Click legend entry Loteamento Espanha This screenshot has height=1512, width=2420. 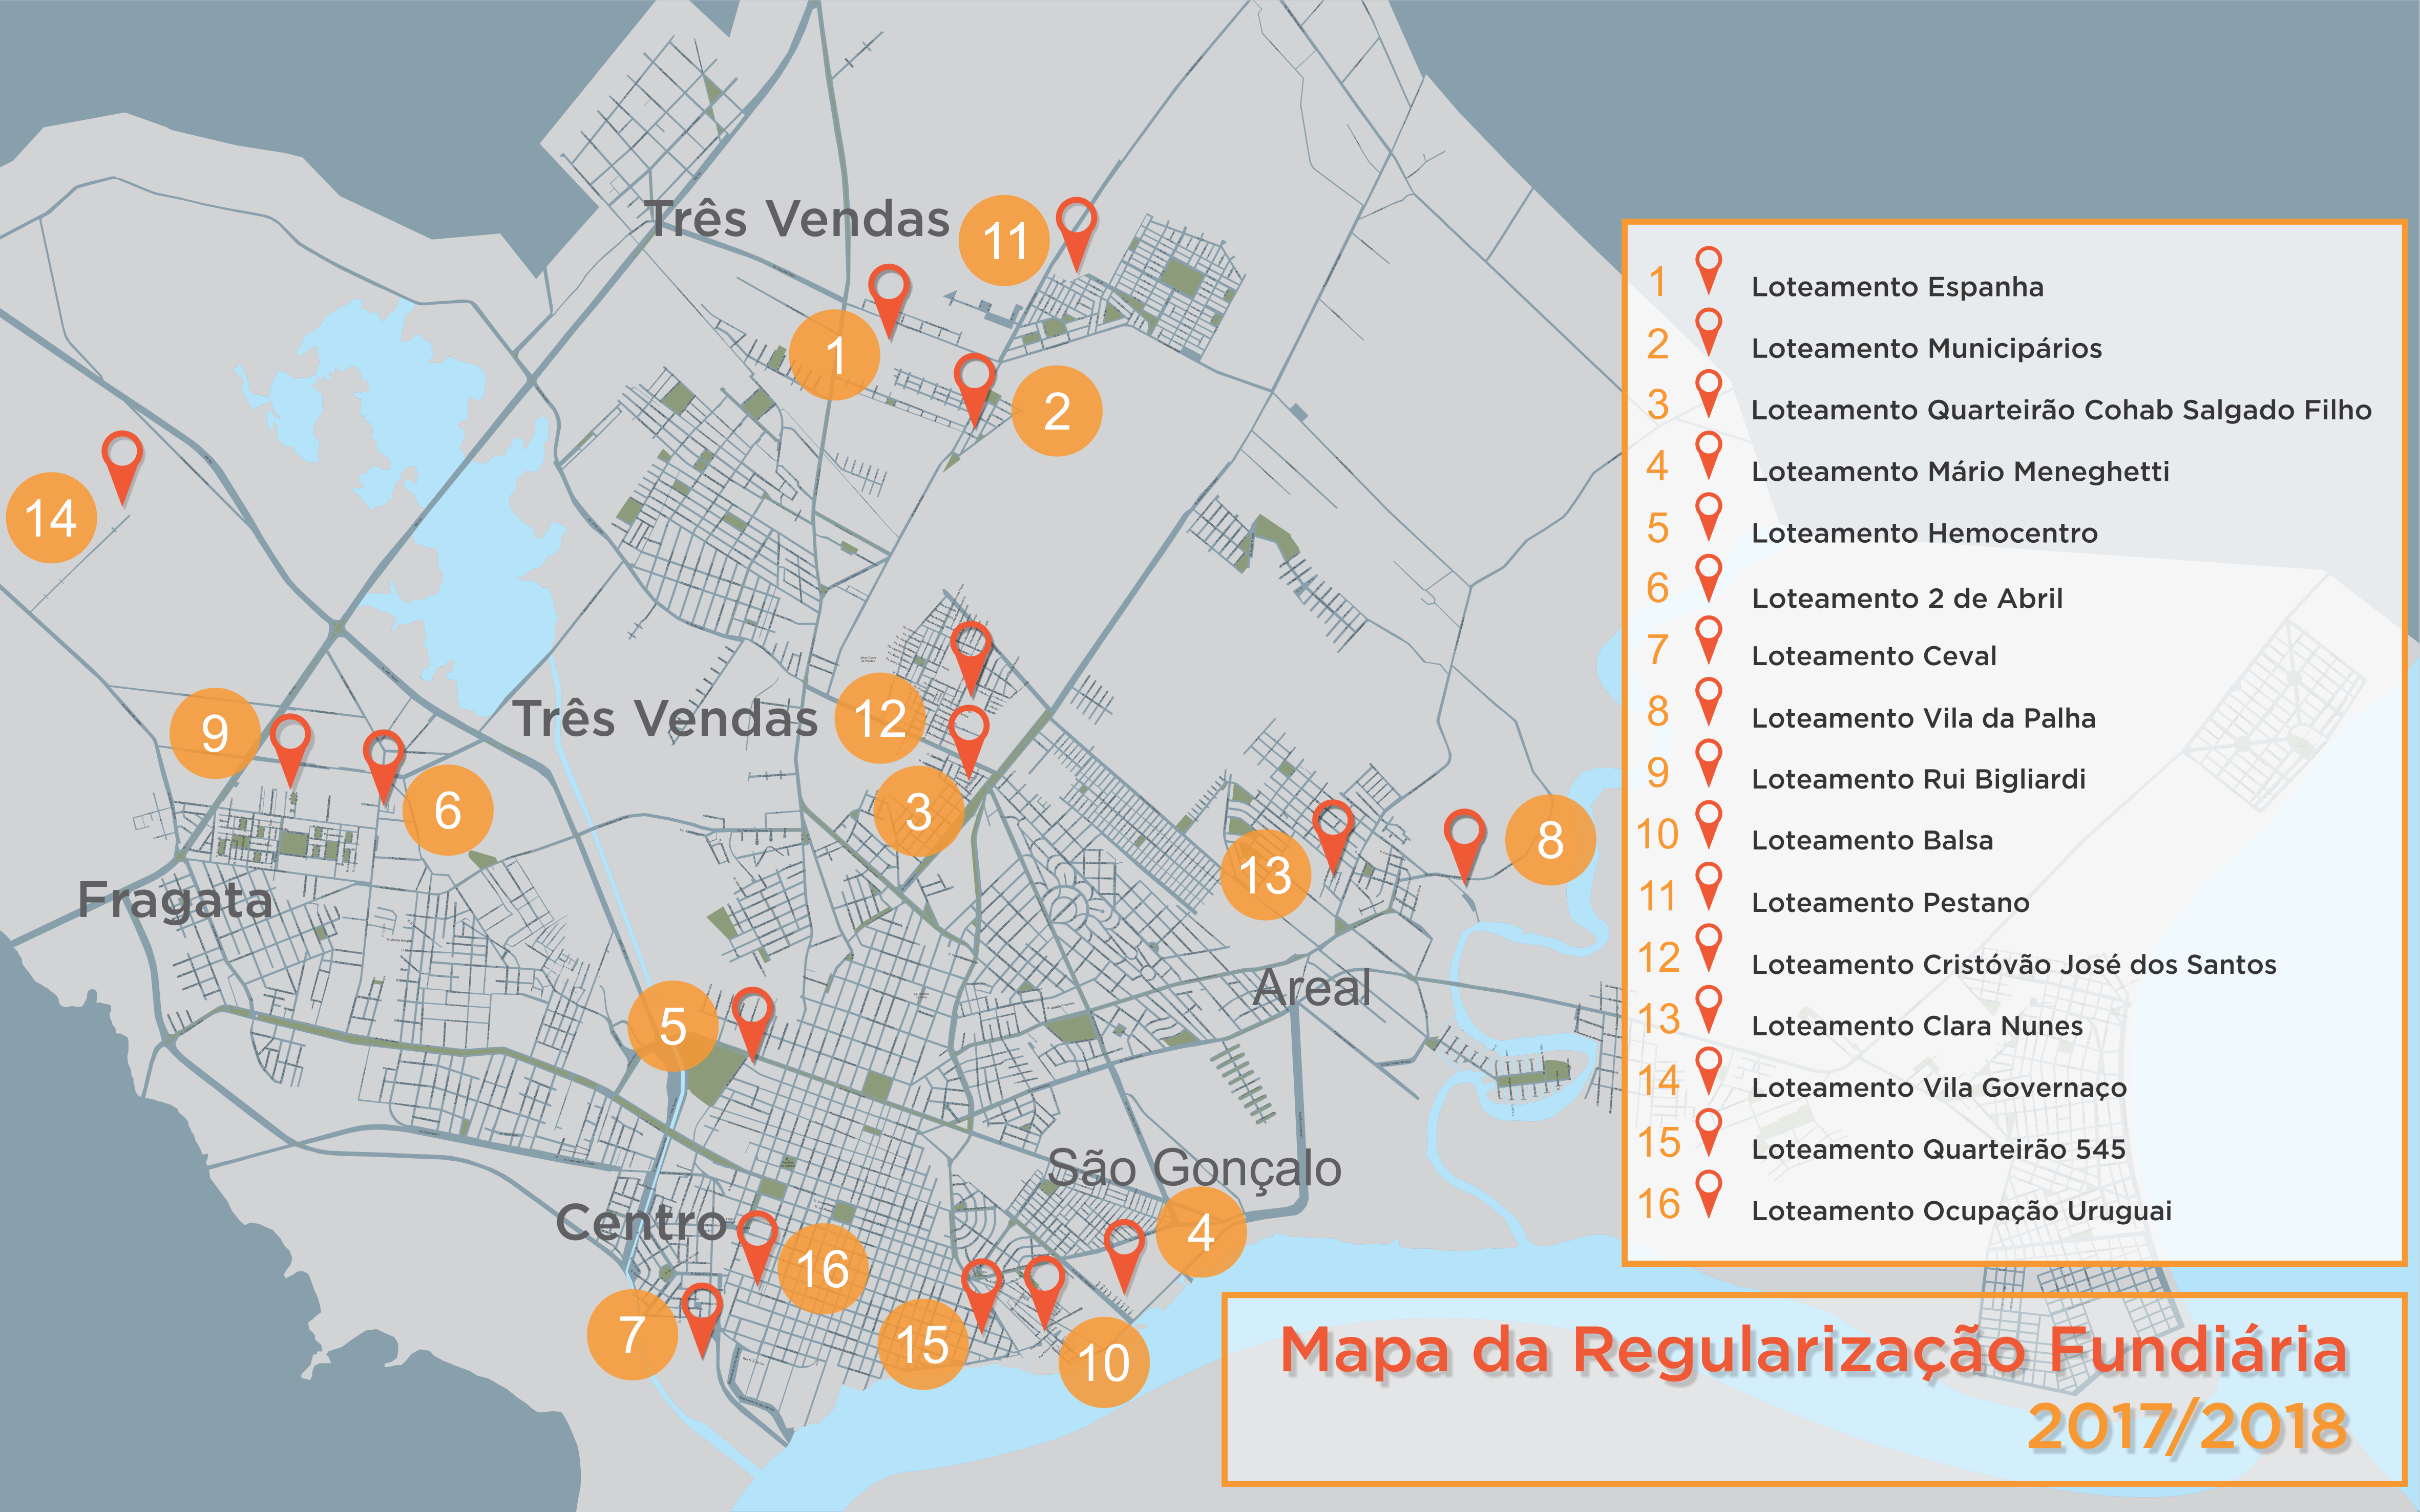click(1897, 287)
